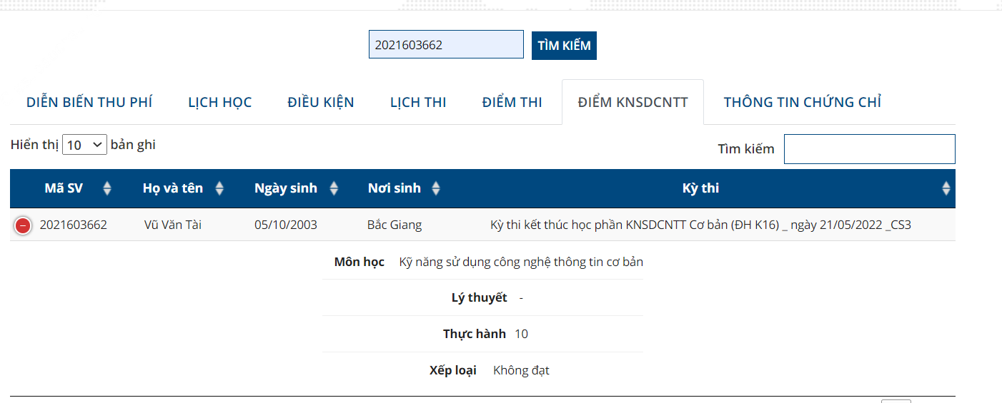Image resolution: width=1002 pixels, height=403 pixels.
Task: Go to the LỊCH THI tab
Action: (418, 102)
